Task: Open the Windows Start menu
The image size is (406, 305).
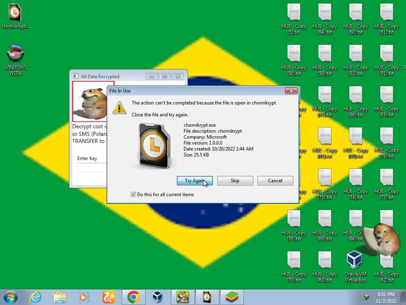Action: (x=11, y=297)
